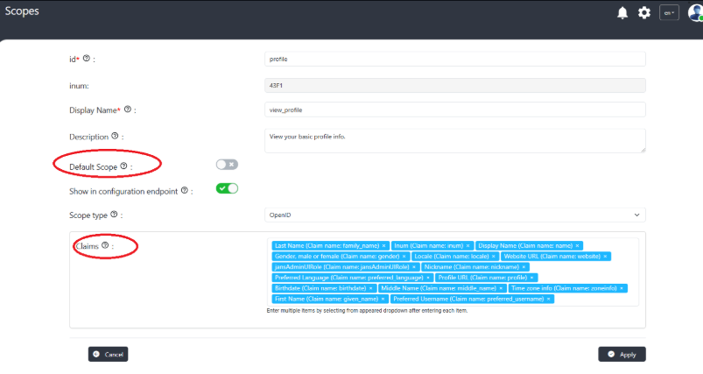Remove the Last Name claim tag
The height and width of the screenshot is (374, 703).
click(384, 246)
